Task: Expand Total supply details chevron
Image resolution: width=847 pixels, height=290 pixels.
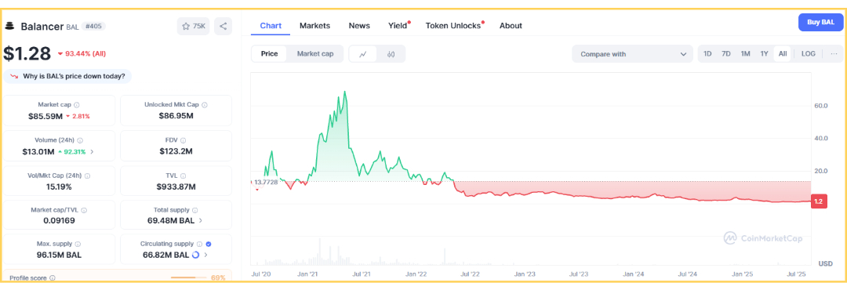Action: 201,220
